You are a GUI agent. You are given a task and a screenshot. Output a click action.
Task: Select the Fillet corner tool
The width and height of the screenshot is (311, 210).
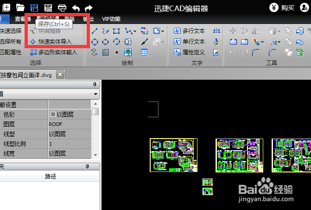(255, 52)
